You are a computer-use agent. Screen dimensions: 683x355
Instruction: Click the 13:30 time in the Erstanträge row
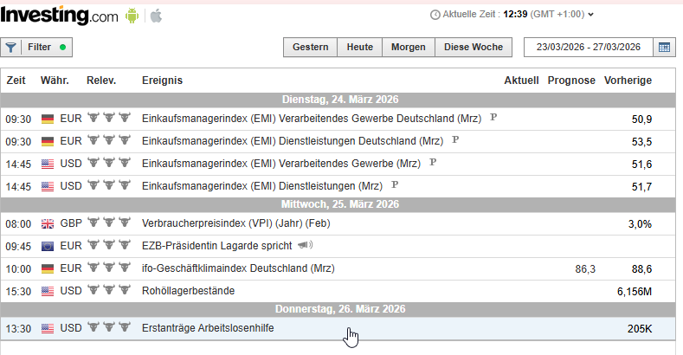(18, 329)
